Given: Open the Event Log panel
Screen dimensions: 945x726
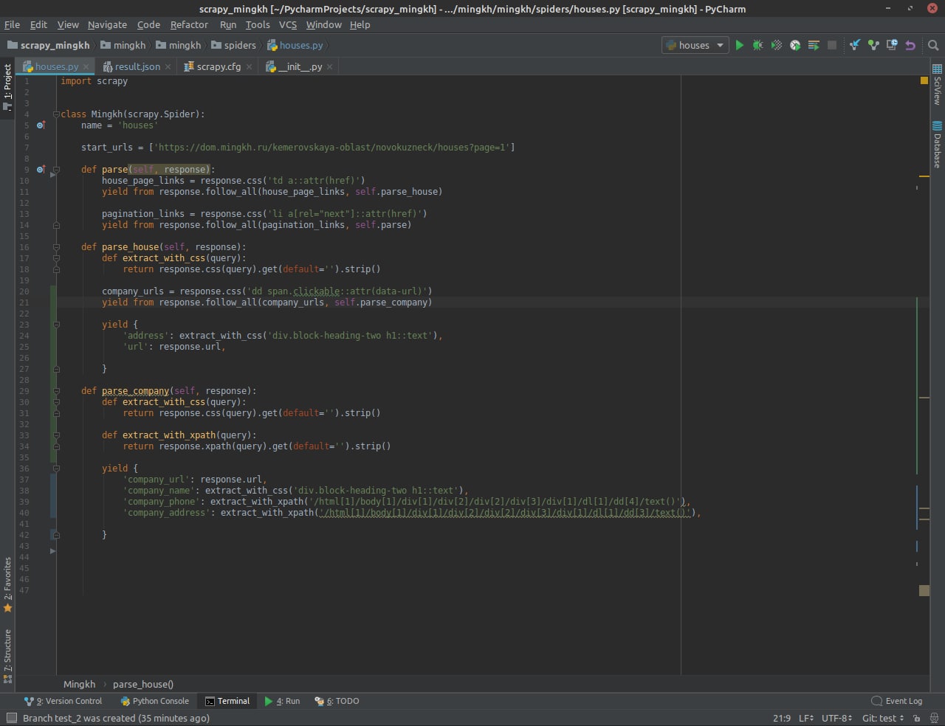Looking at the screenshot, I should (x=896, y=701).
